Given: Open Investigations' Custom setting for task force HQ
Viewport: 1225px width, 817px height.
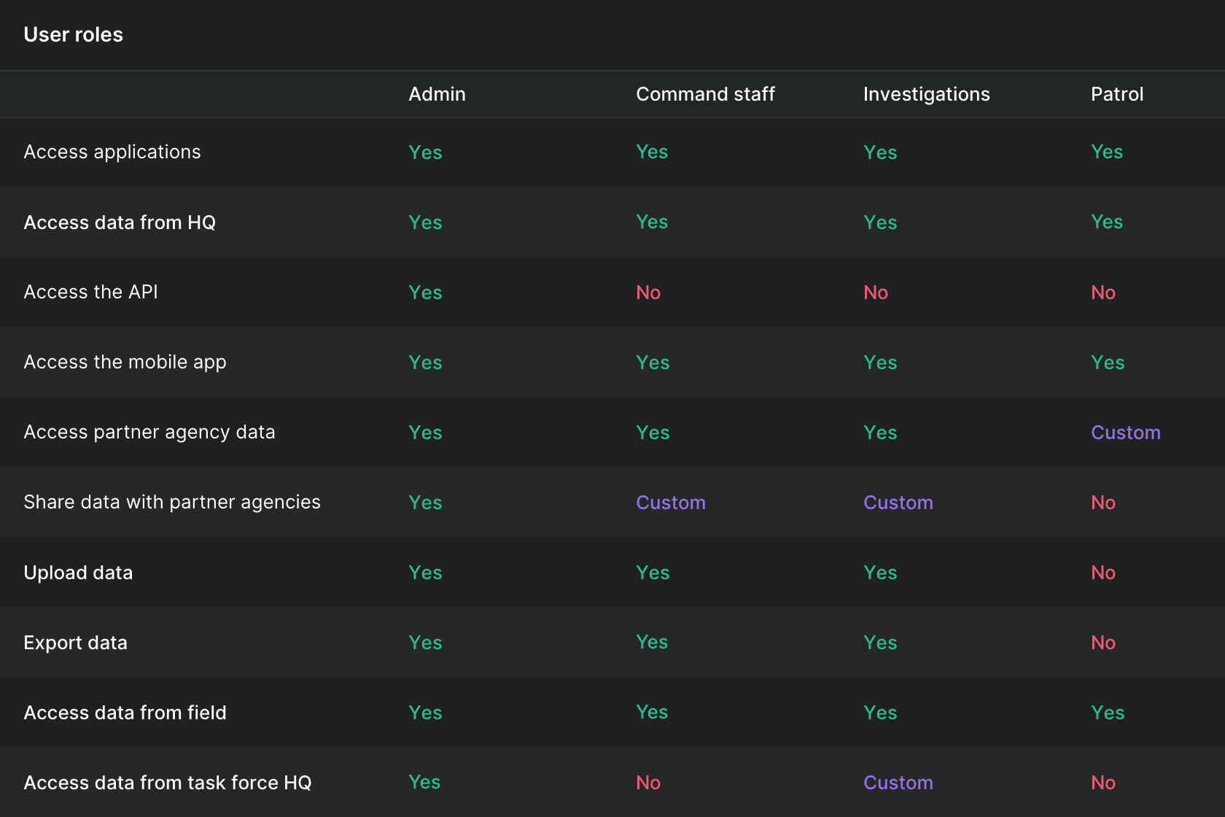Looking at the screenshot, I should (x=898, y=783).
